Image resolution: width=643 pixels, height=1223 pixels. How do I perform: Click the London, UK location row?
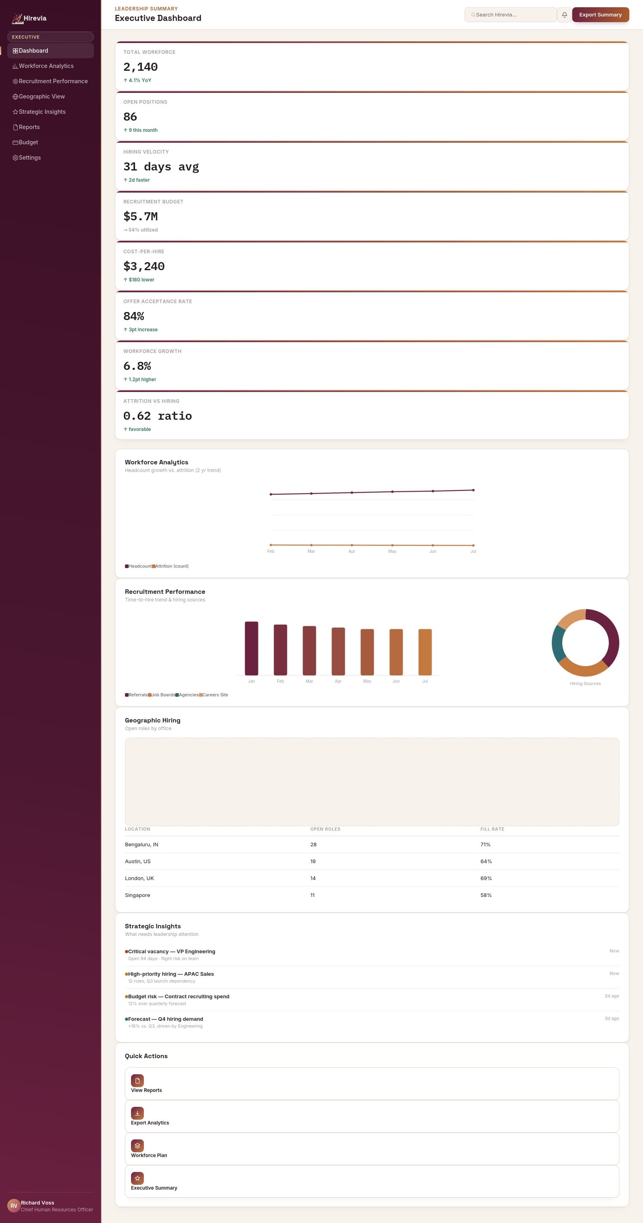pyautogui.click(x=372, y=878)
